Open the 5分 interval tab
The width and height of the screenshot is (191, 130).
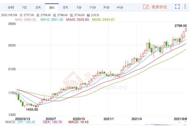tap(79, 8)
